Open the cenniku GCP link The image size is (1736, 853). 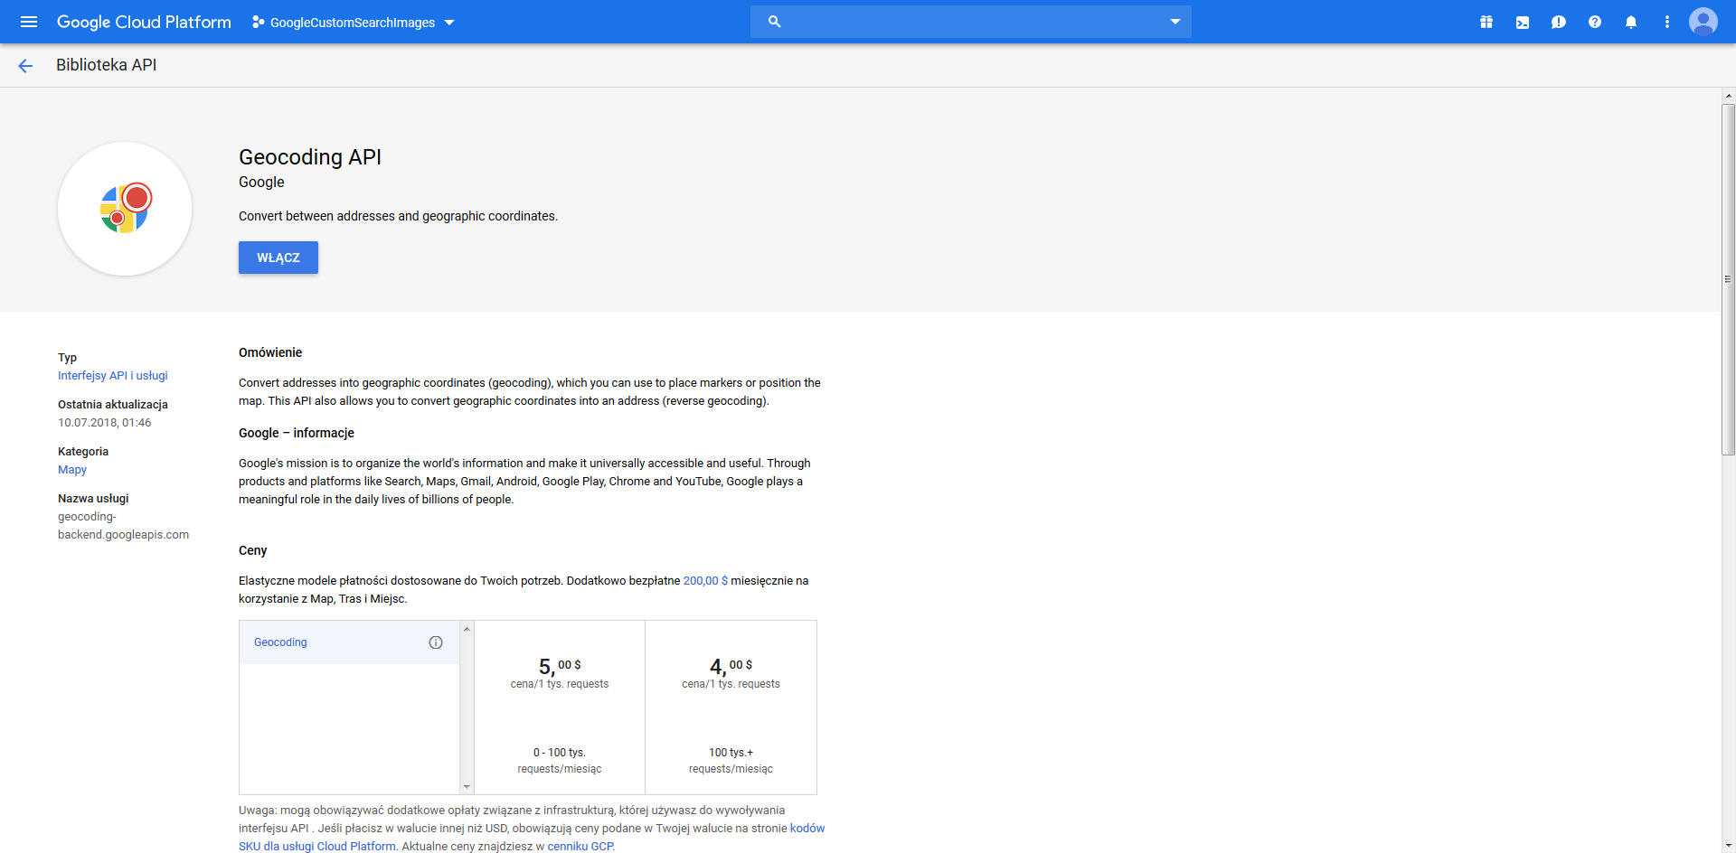pos(580,847)
